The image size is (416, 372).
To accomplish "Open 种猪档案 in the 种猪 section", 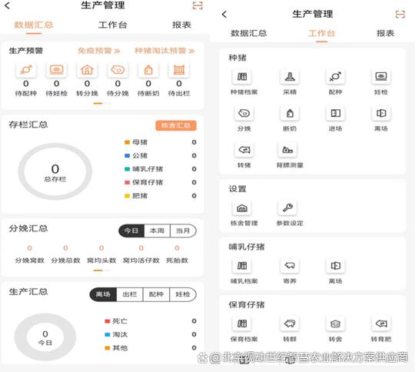I will pyautogui.click(x=242, y=77).
